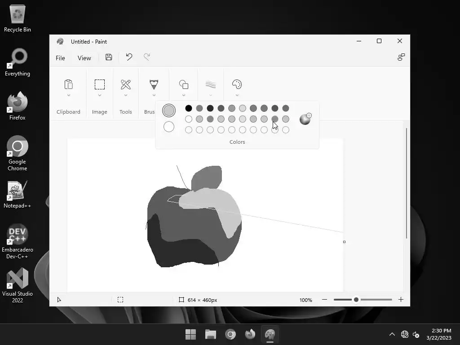Image resolution: width=460 pixels, height=345 pixels.
Task: Open Firefox from the taskbar
Action: click(x=250, y=334)
